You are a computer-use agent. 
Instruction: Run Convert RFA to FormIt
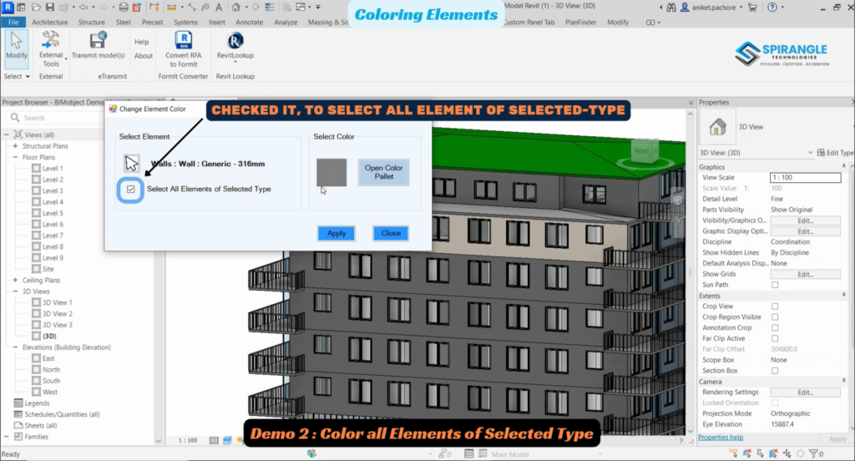[183, 48]
